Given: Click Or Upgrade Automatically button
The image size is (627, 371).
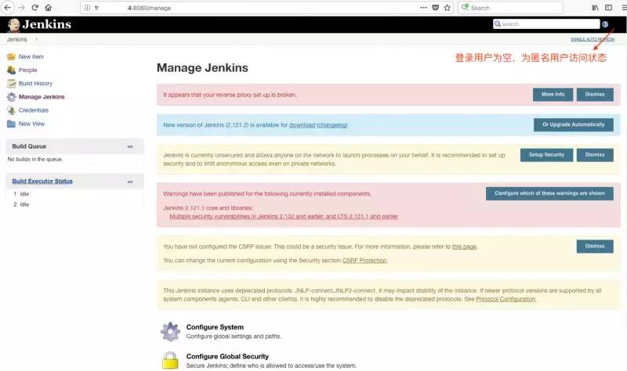Looking at the screenshot, I should pyautogui.click(x=574, y=124).
